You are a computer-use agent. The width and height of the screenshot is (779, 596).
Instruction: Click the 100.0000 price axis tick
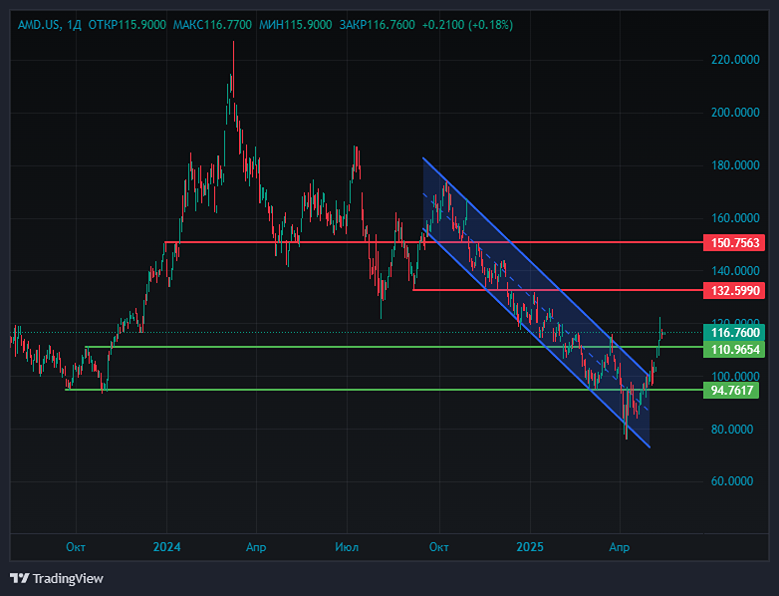click(x=735, y=376)
